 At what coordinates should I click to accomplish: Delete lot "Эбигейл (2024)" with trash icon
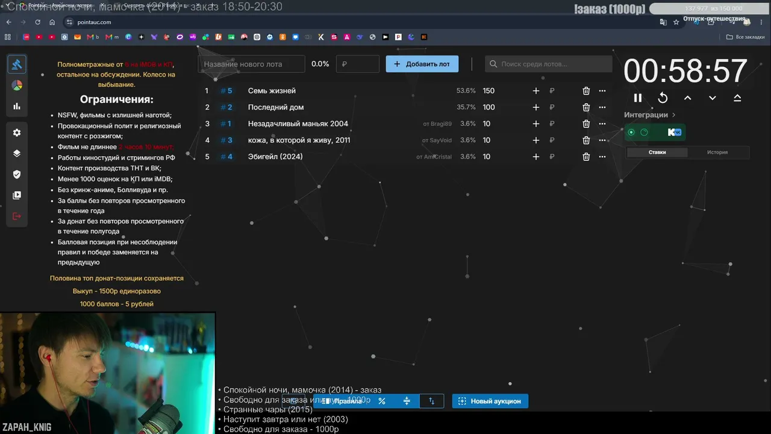pos(586,157)
